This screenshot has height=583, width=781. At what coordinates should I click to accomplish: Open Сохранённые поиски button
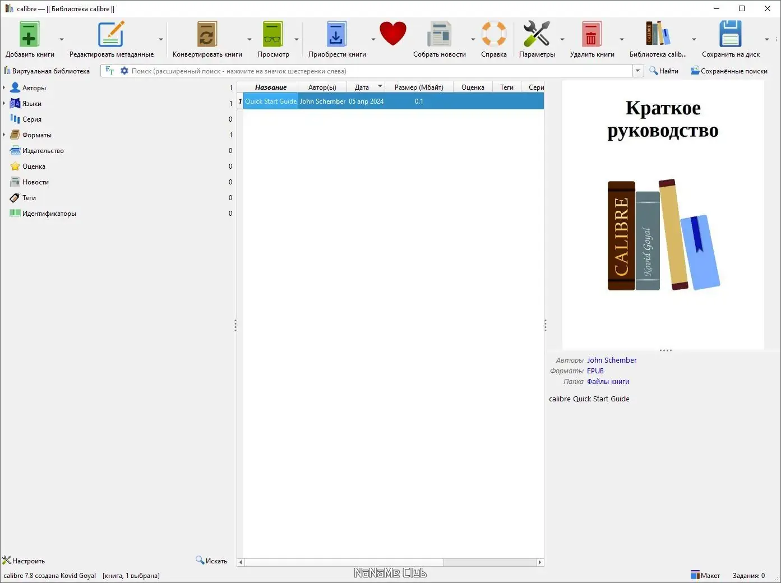coord(729,71)
